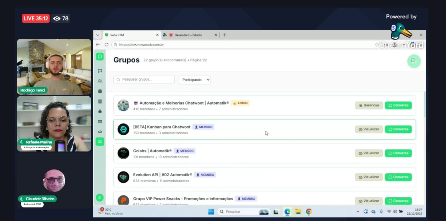
Task: Open the Windows Start button
Action: click(x=211, y=211)
